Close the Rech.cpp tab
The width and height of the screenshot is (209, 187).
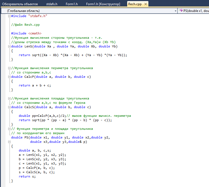[x=146, y=4]
